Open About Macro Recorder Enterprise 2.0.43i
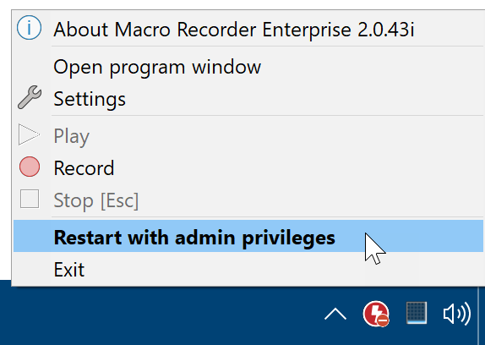Image resolution: width=485 pixels, height=345 pixels. [x=233, y=30]
